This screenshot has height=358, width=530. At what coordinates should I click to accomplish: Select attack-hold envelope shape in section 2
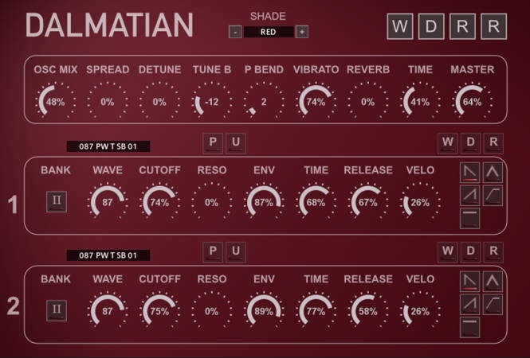pyautogui.click(x=493, y=304)
